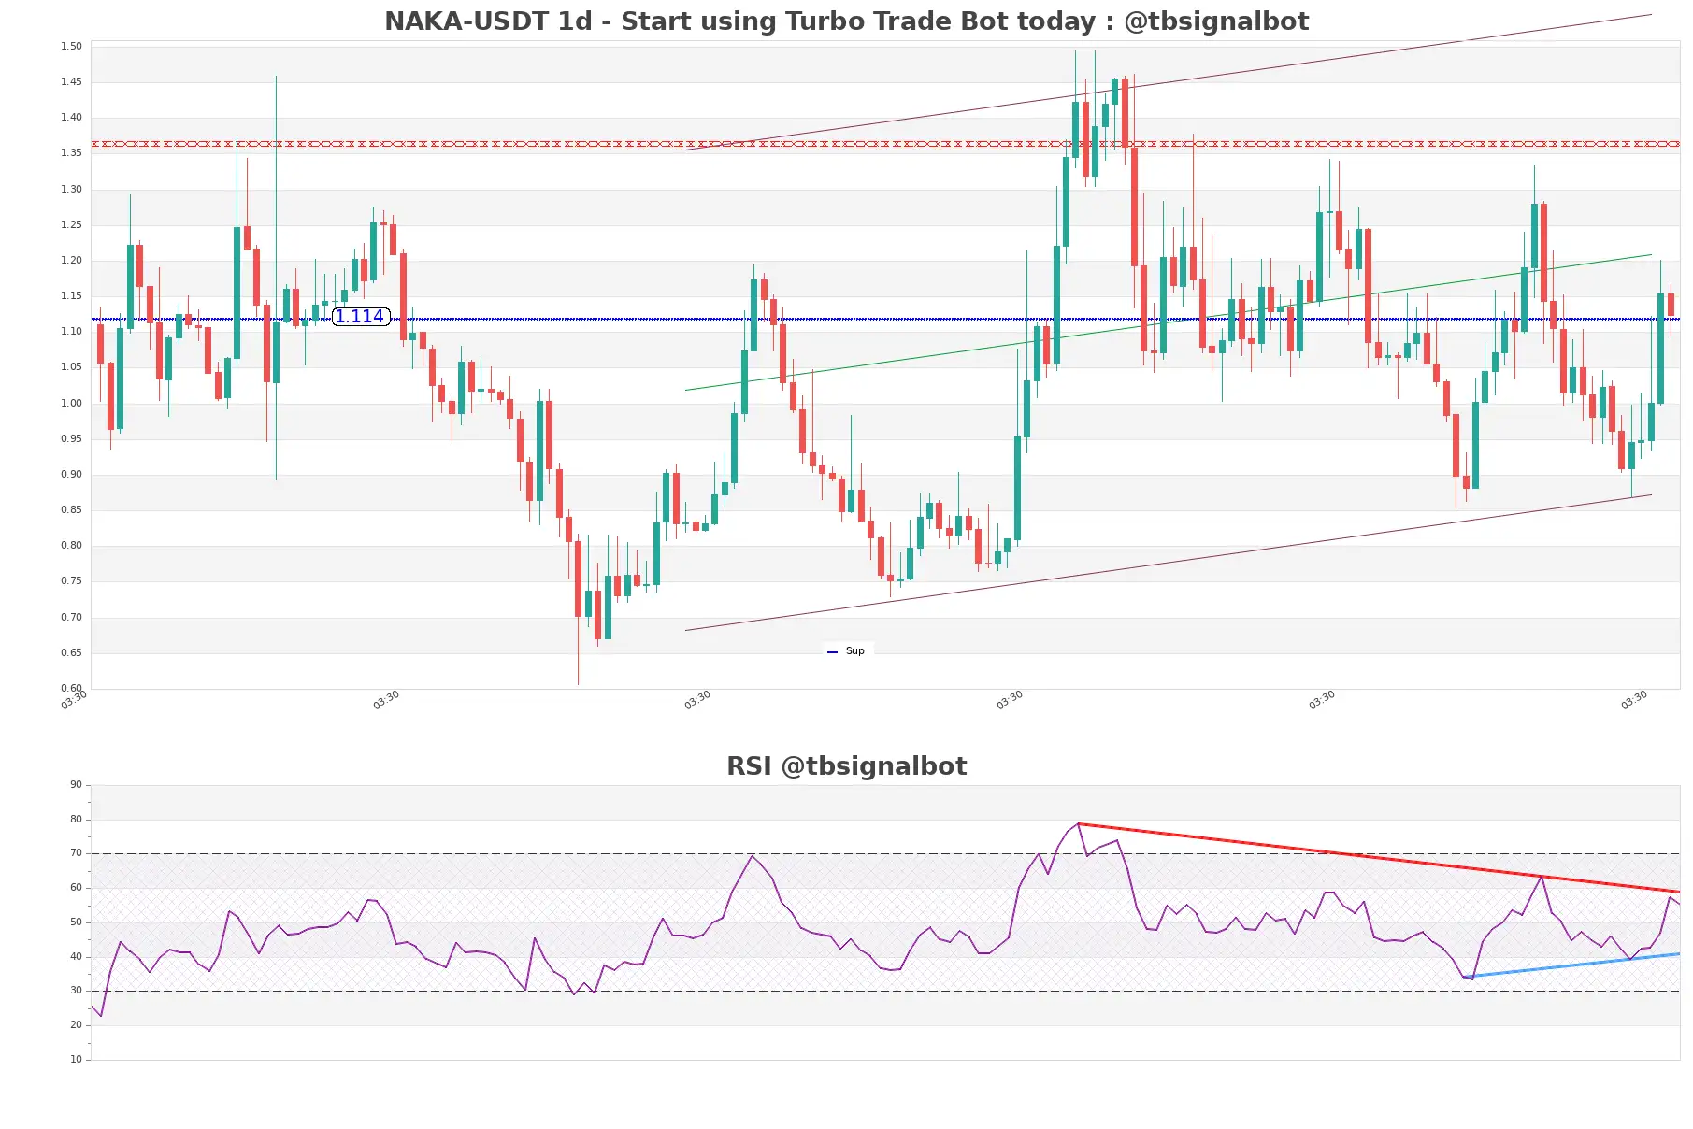Click the 1.25 price axis label
The image size is (1693, 1129).
71,225
